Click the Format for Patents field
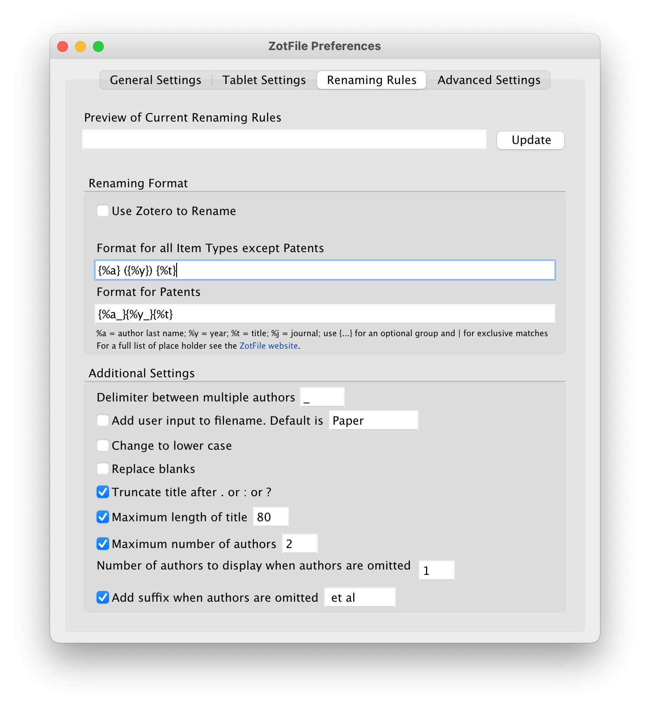This screenshot has height=709, width=650. [325, 314]
